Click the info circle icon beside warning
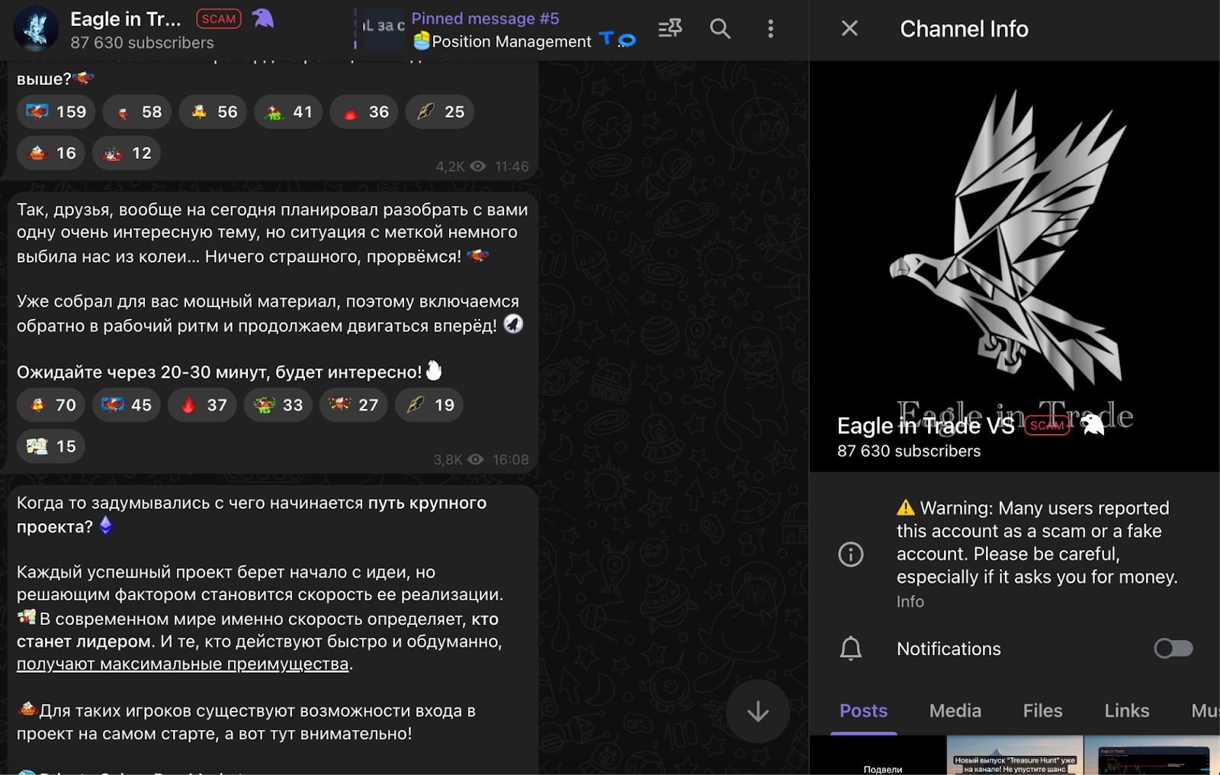1220x775 pixels. click(851, 554)
